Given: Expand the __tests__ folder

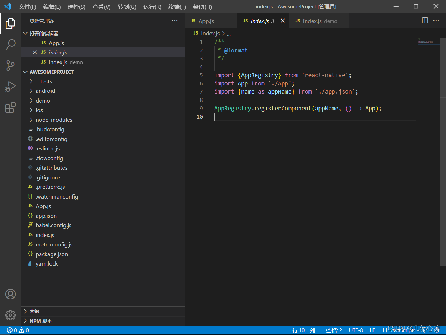Looking at the screenshot, I should pos(103,81).
